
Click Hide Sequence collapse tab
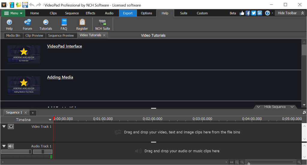[275, 107]
